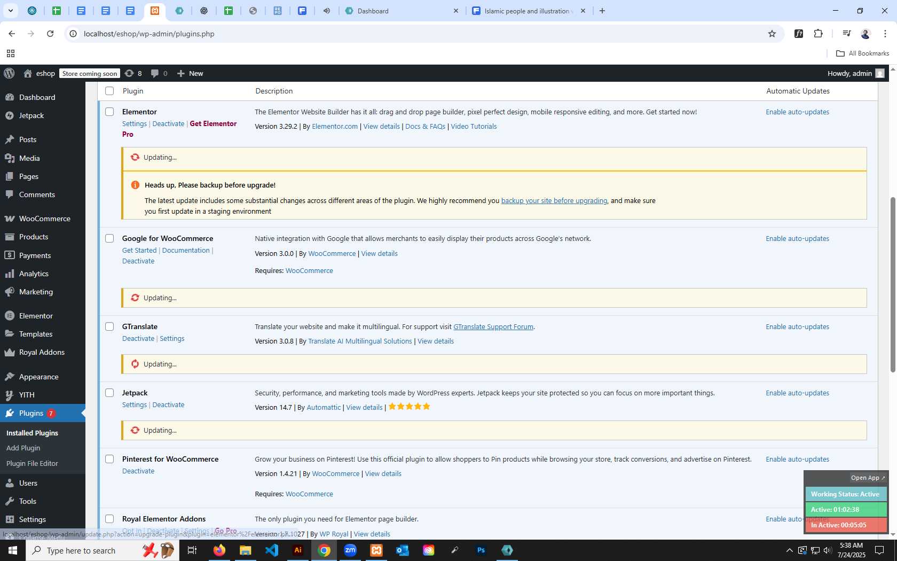Click the page vertical scrollbar thumb

point(892,285)
